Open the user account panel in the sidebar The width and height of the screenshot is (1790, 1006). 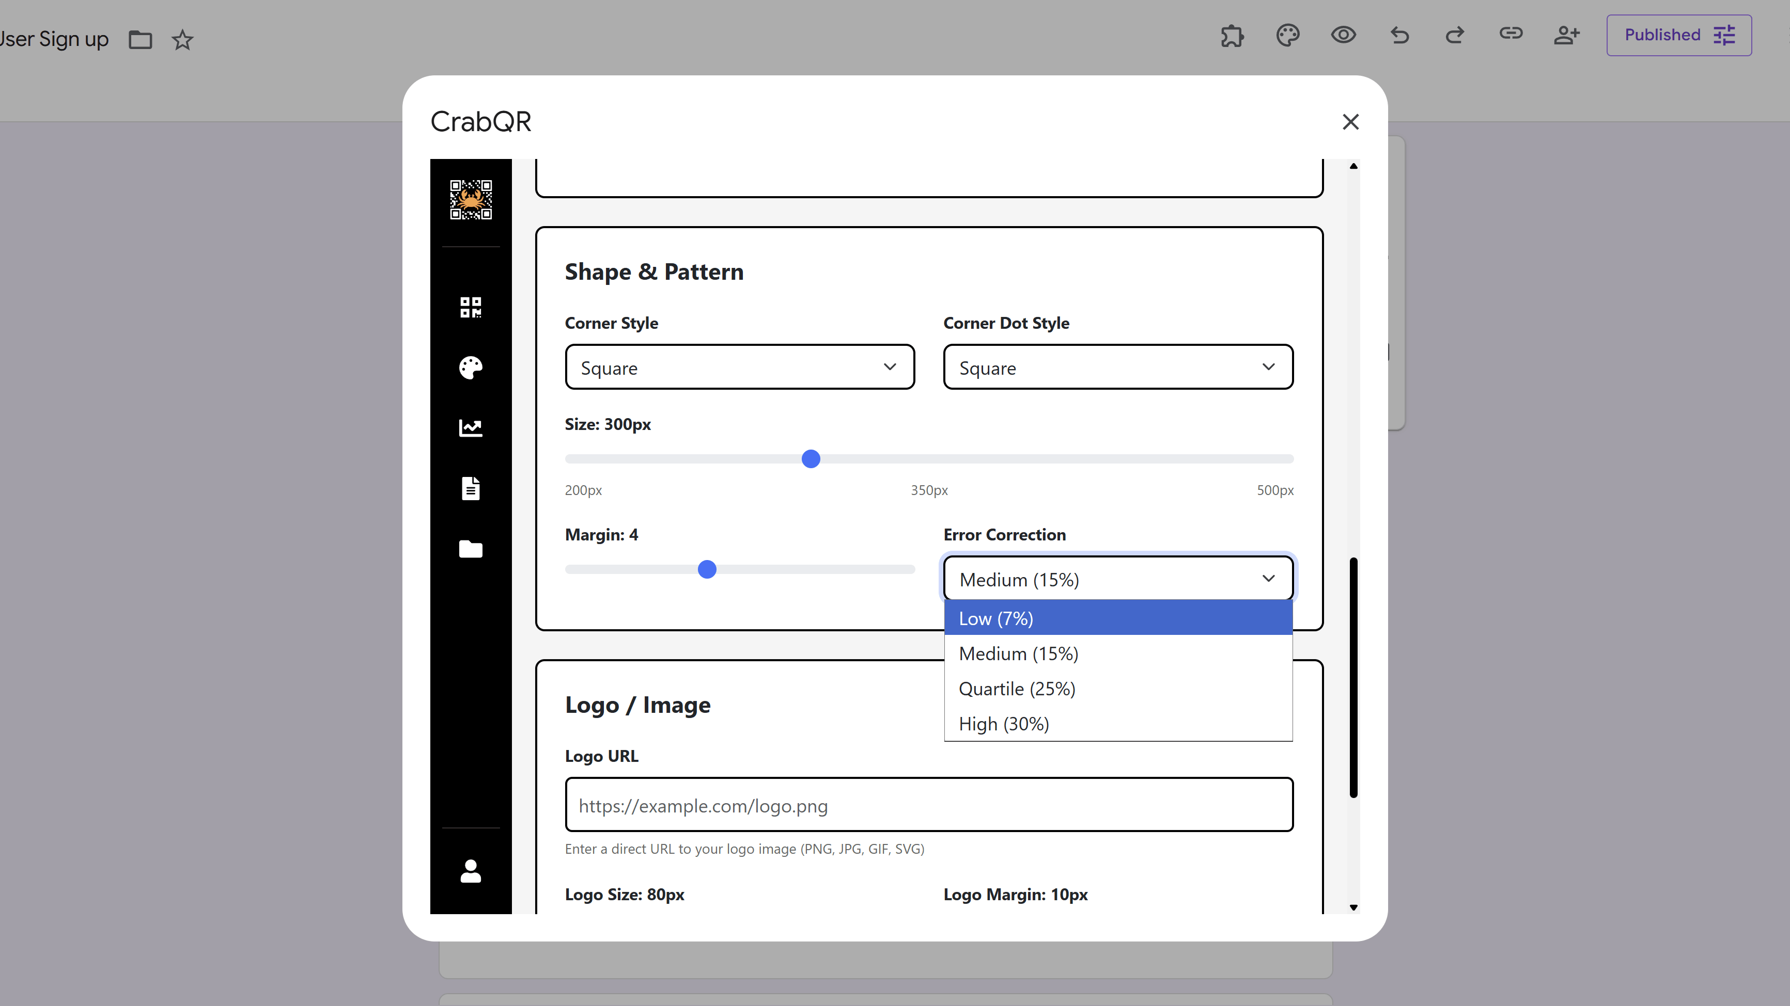click(x=471, y=871)
